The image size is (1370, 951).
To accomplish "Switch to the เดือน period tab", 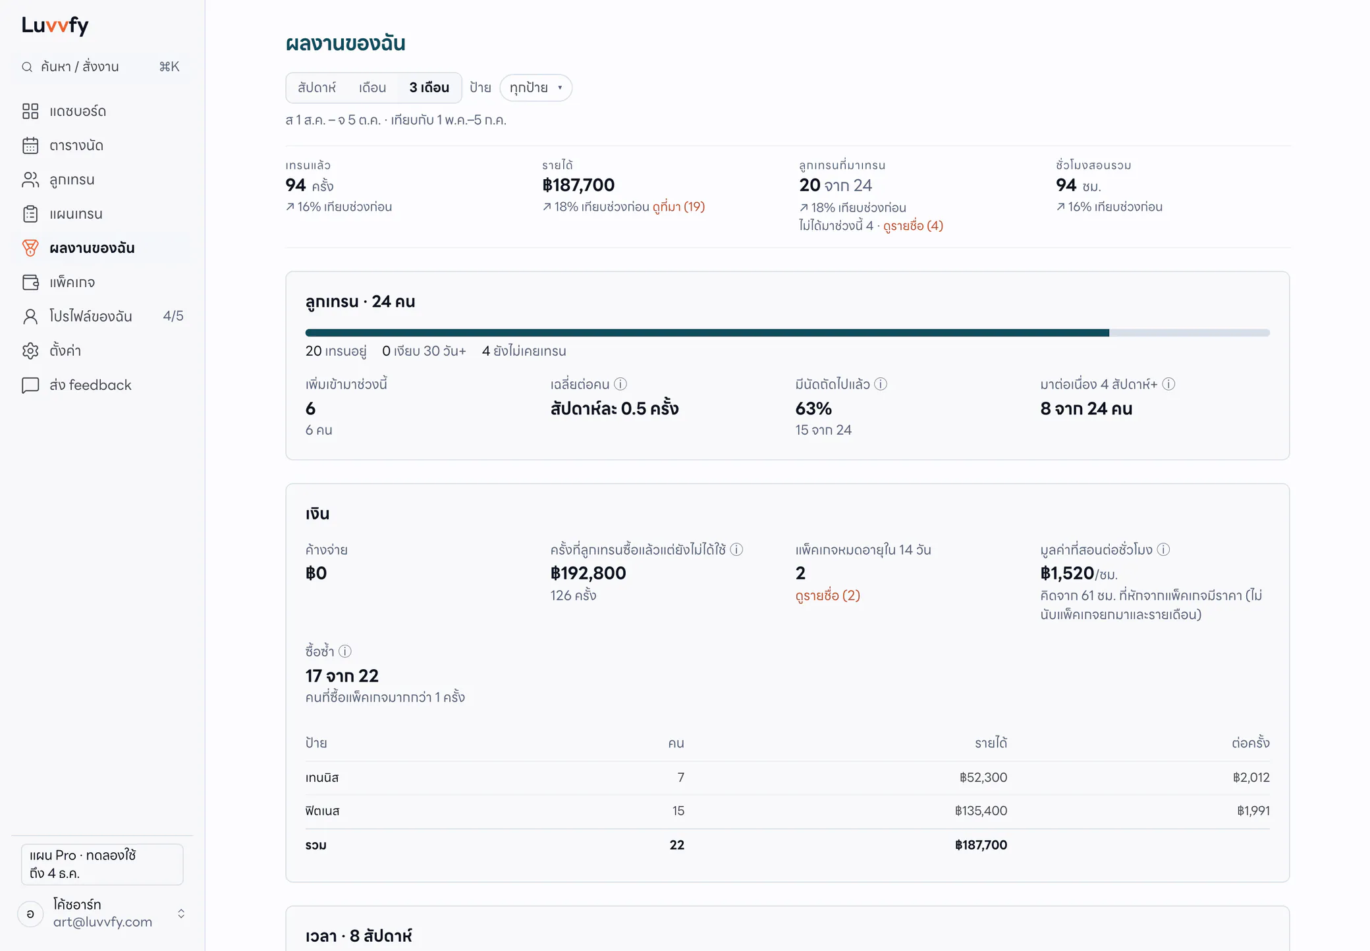I will [x=372, y=88].
